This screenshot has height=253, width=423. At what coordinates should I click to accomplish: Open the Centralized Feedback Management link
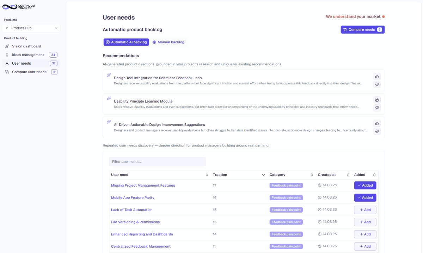pyautogui.click(x=141, y=247)
